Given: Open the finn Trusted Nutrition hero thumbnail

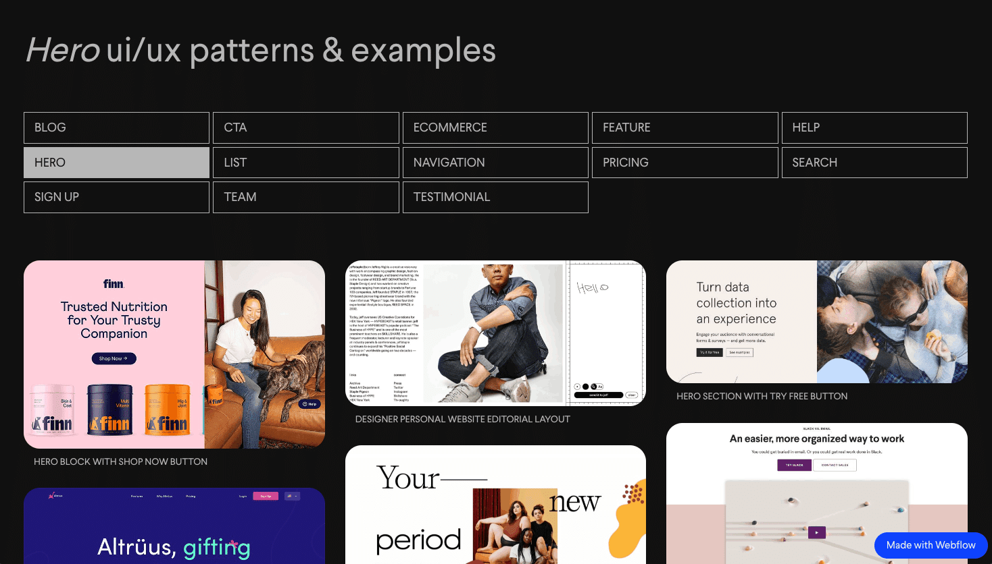Looking at the screenshot, I should [x=174, y=354].
